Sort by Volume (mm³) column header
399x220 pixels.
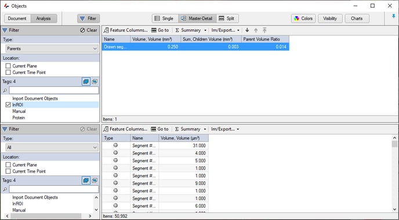click(x=155, y=39)
